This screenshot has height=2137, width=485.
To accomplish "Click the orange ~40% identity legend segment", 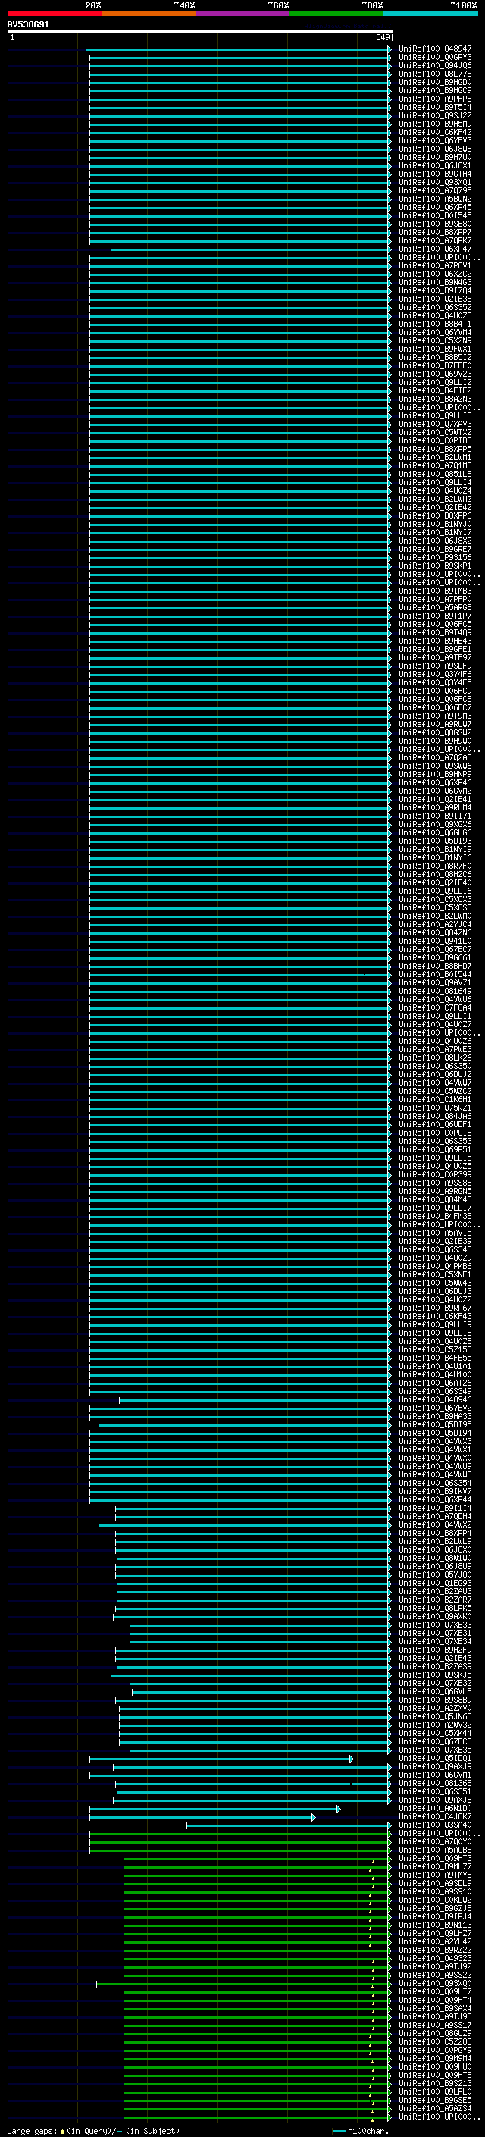I will click(x=149, y=14).
